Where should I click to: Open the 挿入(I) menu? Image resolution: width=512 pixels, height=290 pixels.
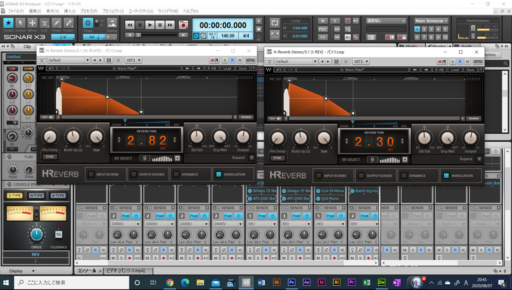tap(69, 11)
